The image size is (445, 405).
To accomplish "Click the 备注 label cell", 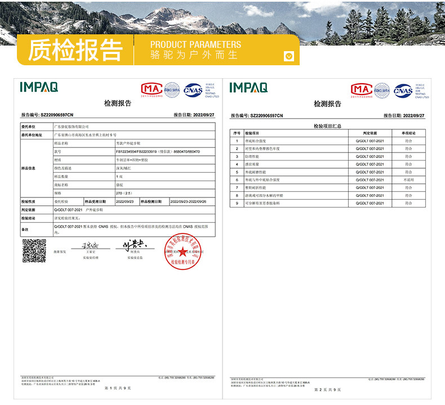I will (x=37, y=229).
